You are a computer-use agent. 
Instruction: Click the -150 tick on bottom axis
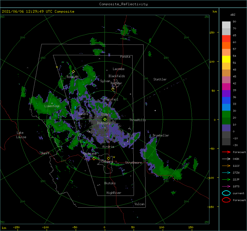16,227
